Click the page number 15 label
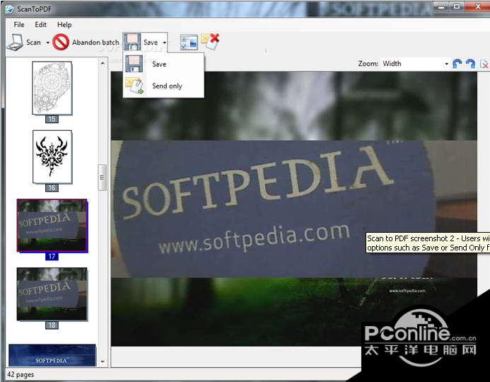 click(52, 119)
